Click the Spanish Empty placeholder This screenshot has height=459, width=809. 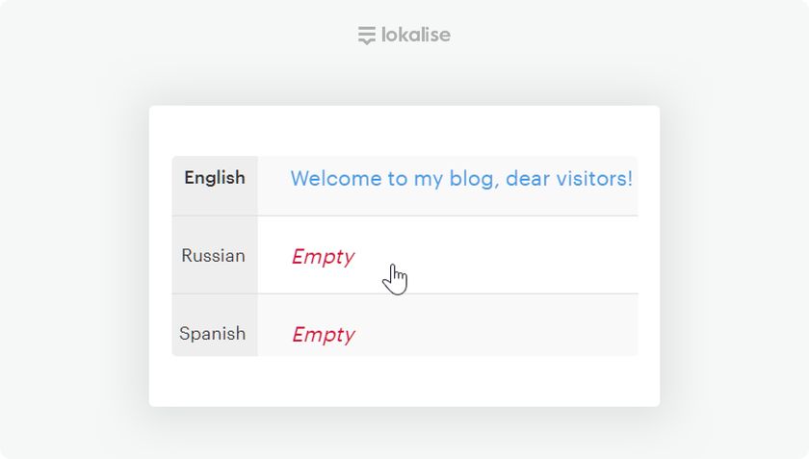(x=323, y=335)
